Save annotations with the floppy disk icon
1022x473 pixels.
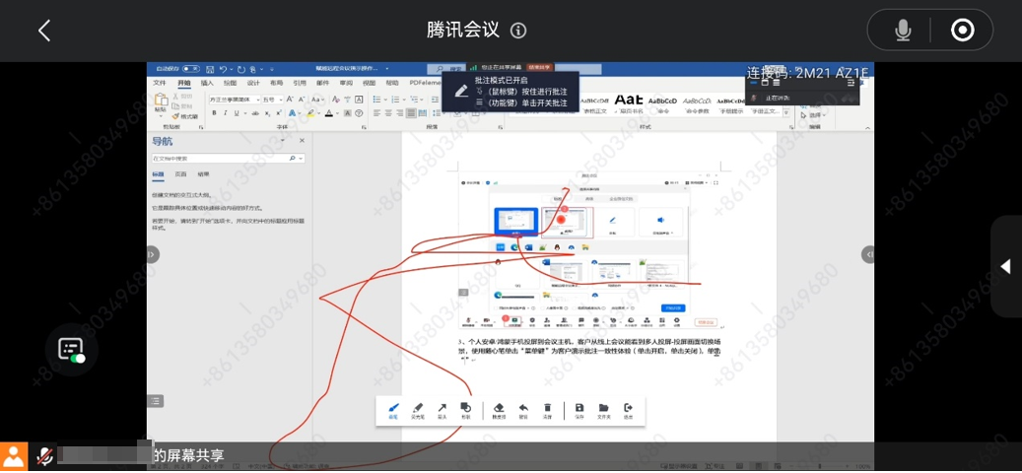pyautogui.click(x=579, y=410)
